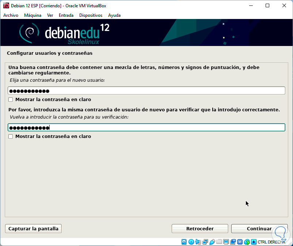Screen dimensions: 293x246
Task: Enable show password for verification field
Action: [x=11, y=137]
